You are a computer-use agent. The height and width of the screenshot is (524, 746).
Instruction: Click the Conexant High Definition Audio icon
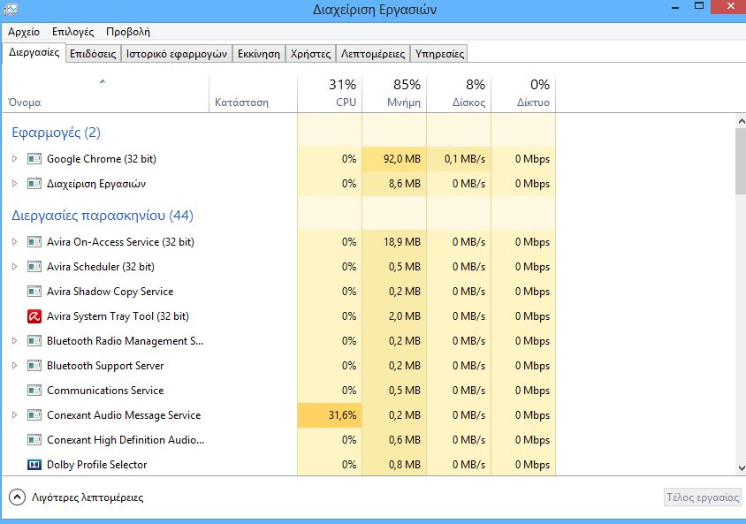click(x=34, y=440)
